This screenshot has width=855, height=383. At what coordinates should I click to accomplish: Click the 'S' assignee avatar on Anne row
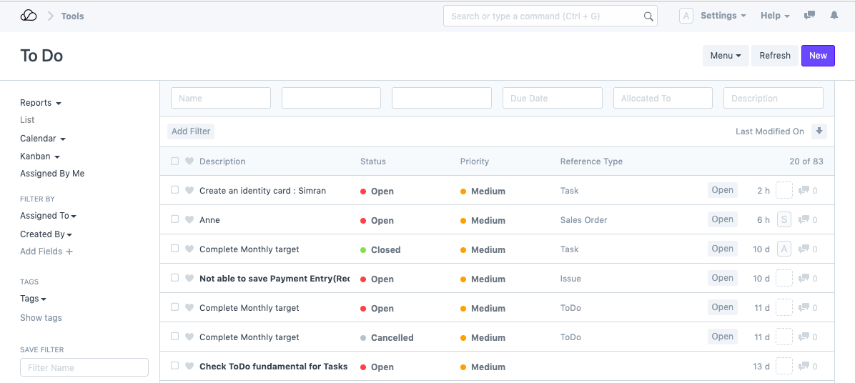click(784, 220)
